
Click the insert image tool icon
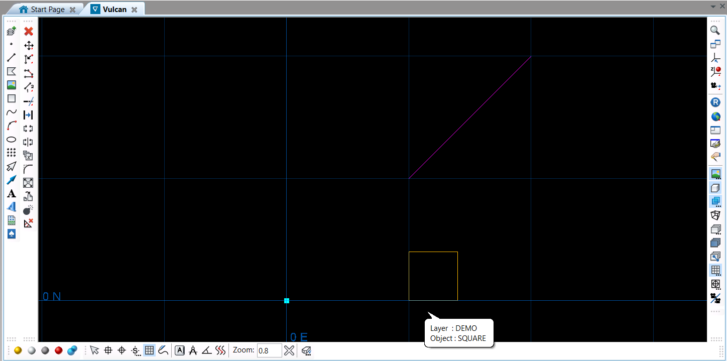(x=12, y=85)
